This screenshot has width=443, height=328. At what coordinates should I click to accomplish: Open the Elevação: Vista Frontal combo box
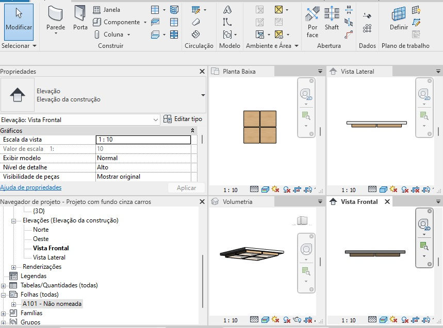(79, 120)
